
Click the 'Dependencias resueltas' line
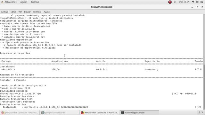coord(15,53)
